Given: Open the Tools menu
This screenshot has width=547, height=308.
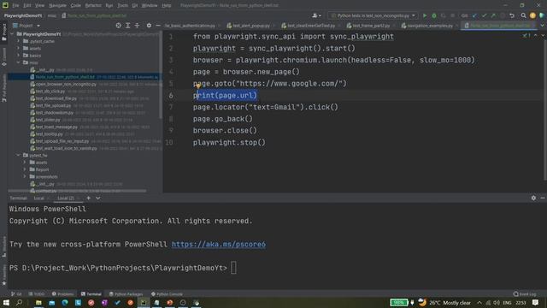Looking at the screenshot, I should pyautogui.click(x=122, y=6).
